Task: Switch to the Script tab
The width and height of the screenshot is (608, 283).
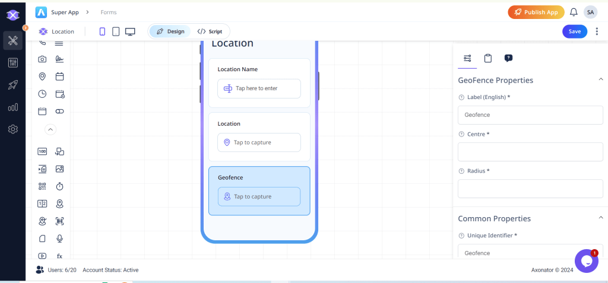Action: click(210, 31)
